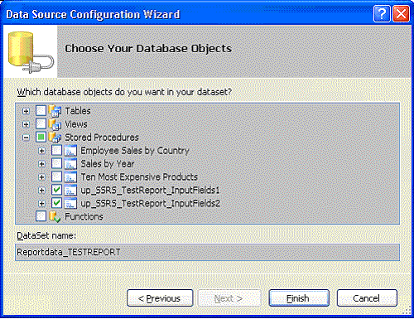Select the up_SSRS_TestReport_InputFields2 label

(151, 204)
